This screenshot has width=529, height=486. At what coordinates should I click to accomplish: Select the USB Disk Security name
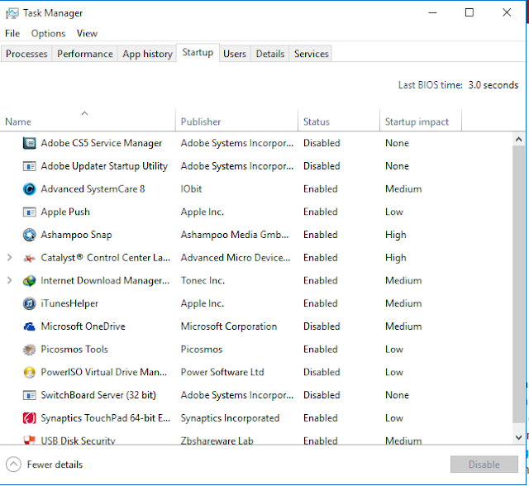79,441
